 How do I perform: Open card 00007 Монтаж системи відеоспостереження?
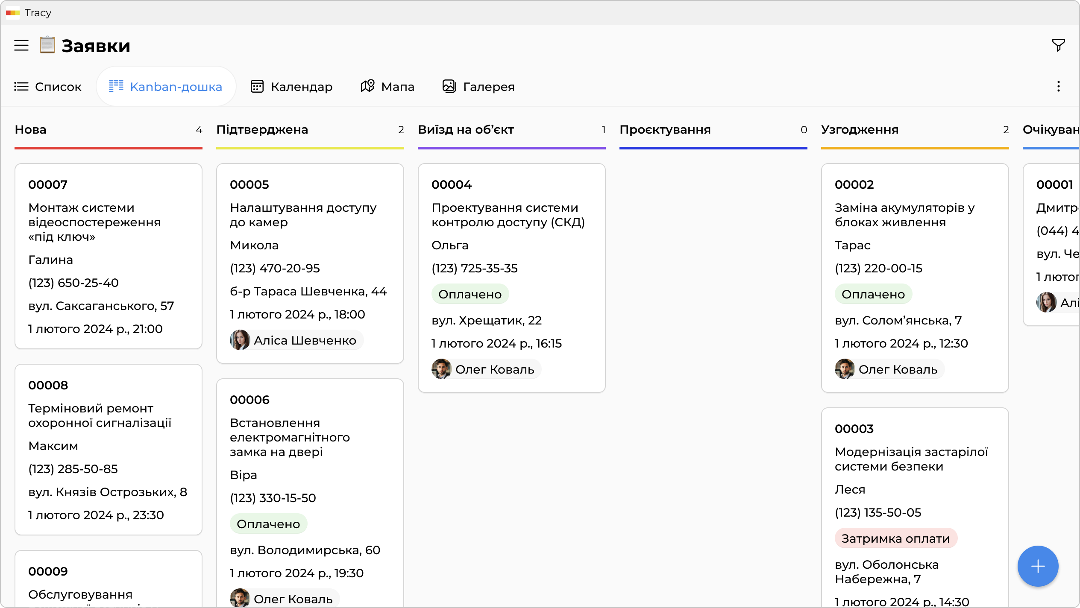point(108,256)
